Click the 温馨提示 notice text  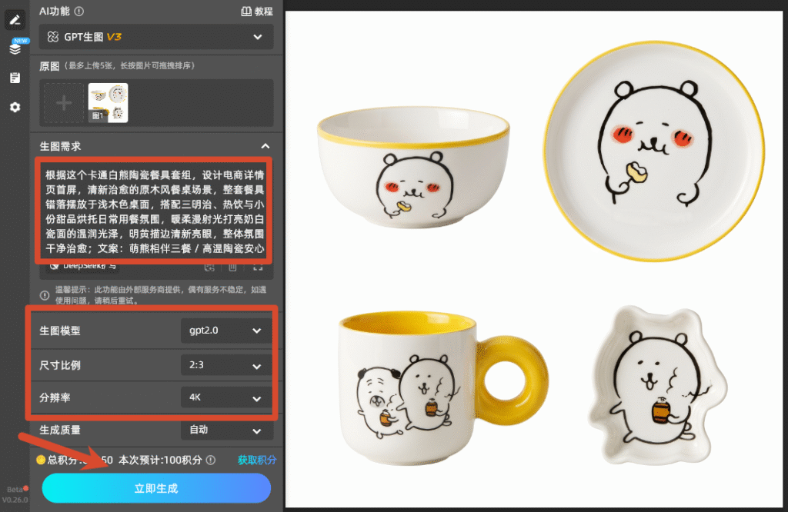pos(161,295)
